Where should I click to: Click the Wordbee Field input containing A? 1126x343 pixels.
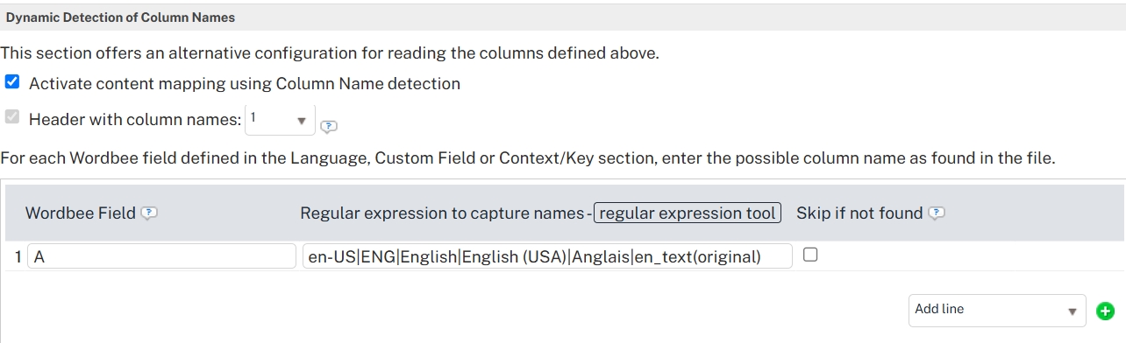[162, 256]
